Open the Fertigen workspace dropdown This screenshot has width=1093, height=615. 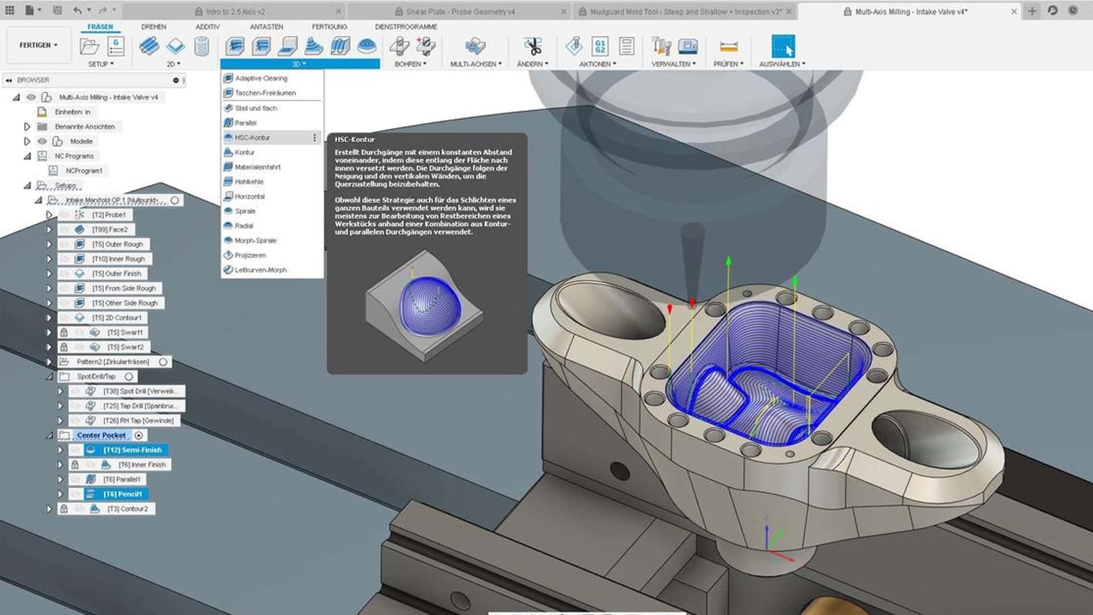tap(39, 45)
